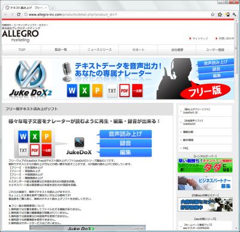240x232 pixels.
Task: Click the red フリー版 badge in the banner
Action: point(205,91)
